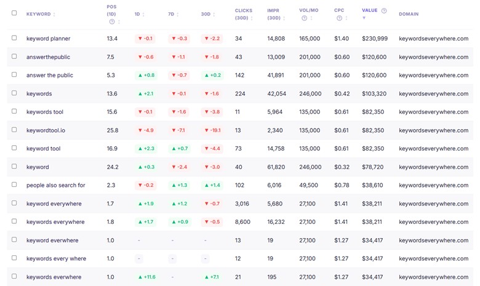This screenshot has width=480, height=286.
Task: Click the DOMAIN column header
Action: point(409,14)
